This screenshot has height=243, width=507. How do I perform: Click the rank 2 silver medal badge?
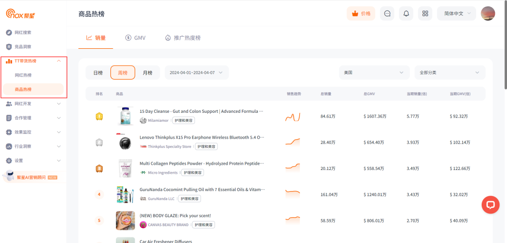point(99,142)
